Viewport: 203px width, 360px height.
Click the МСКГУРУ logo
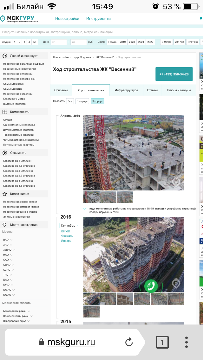coord(17,19)
